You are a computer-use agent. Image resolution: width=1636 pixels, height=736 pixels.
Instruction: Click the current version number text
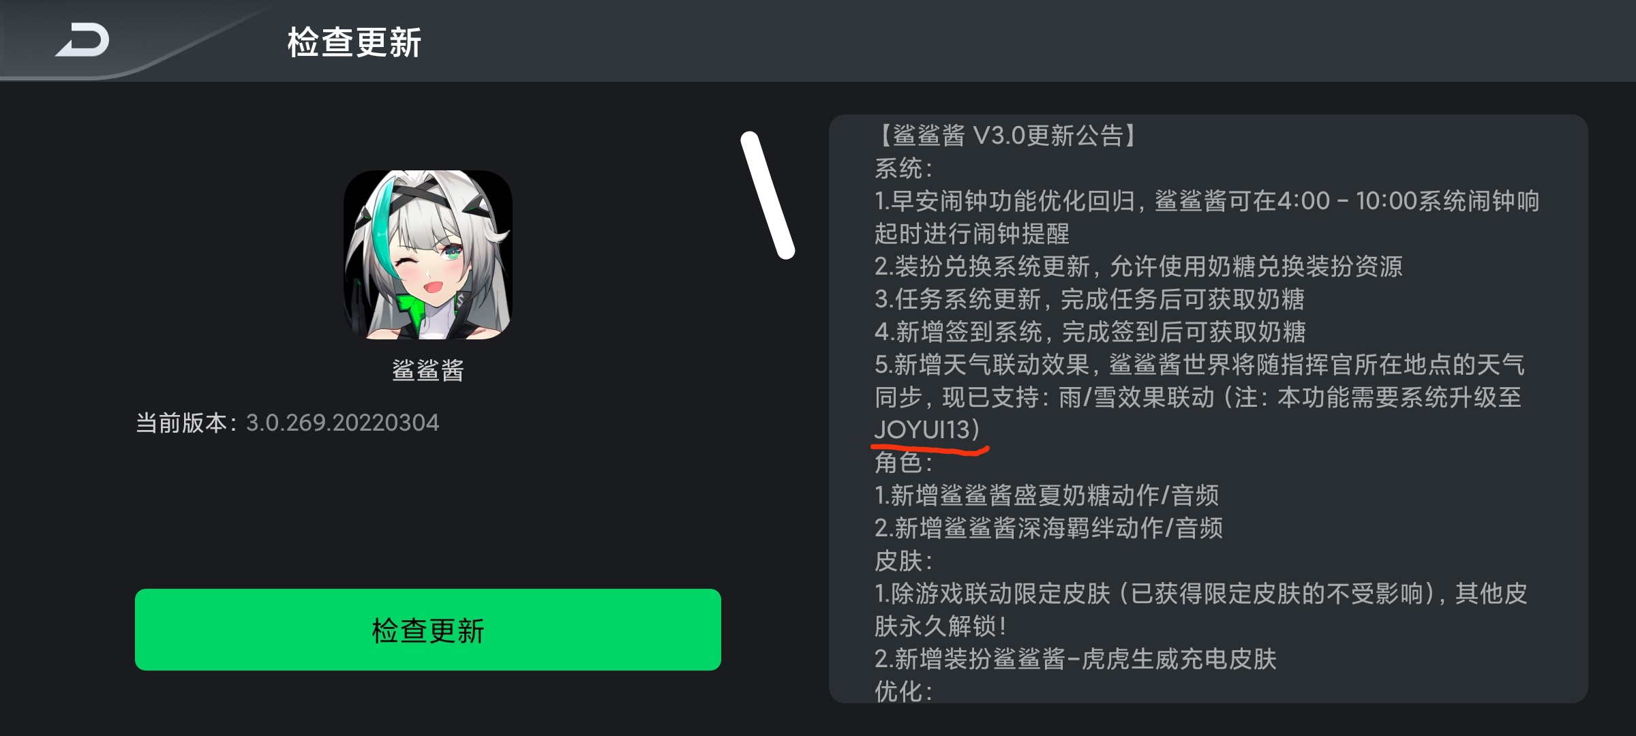pos(342,423)
